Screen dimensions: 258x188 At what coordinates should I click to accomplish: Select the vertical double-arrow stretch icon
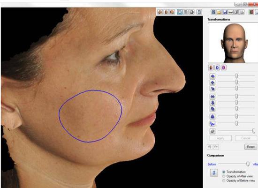[212, 103]
